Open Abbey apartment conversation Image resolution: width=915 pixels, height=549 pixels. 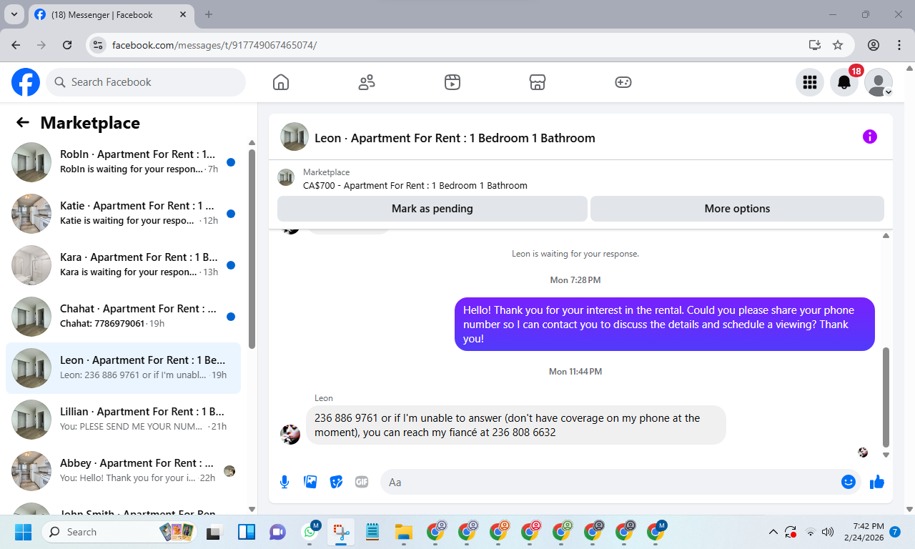pyautogui.click(x=123, y=471)
